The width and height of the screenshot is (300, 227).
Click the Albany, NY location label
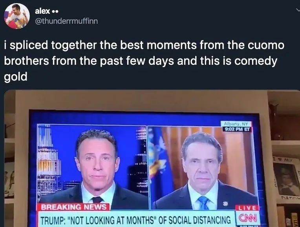(x=236, y=124)
